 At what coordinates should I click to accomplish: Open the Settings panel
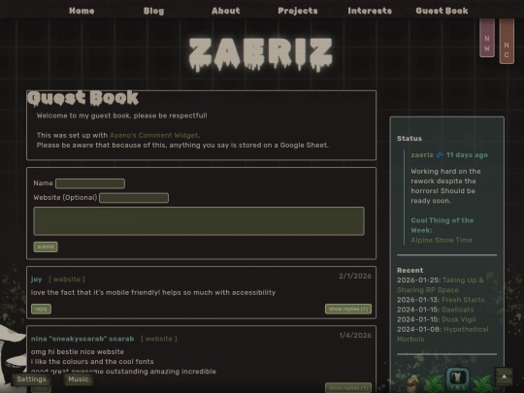pos(31,379)
